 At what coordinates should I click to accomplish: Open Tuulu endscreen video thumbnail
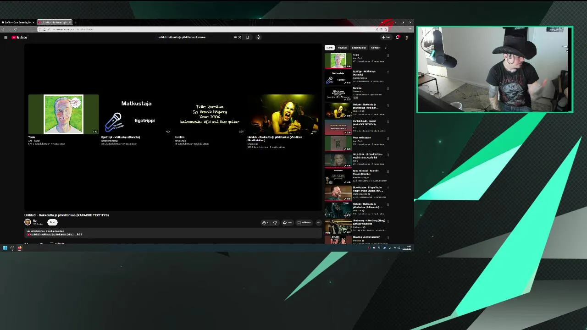click(63, 114)
